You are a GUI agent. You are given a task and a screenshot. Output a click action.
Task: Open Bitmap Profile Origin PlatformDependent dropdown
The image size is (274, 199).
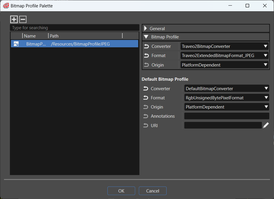pyautogui.click(x=224, y=65)
